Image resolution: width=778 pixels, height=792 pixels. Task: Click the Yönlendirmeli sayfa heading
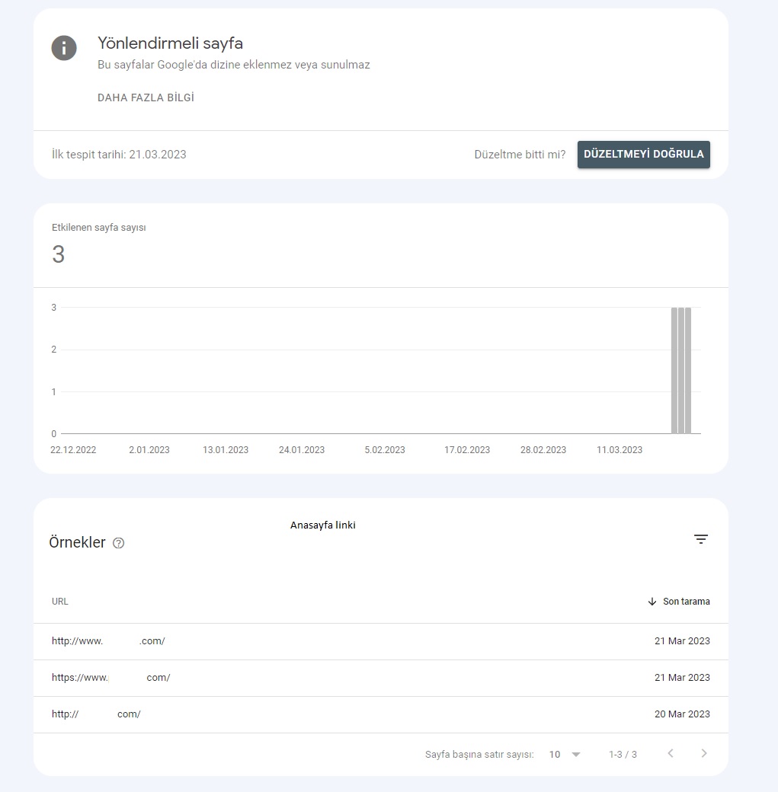pyautogui.click(x=170, y=43)
